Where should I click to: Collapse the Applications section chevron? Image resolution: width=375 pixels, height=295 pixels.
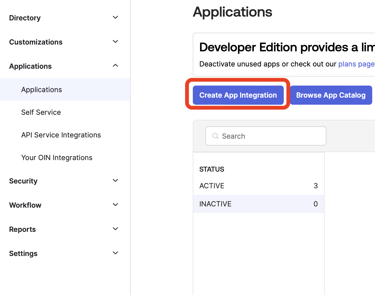pos(115,66)
